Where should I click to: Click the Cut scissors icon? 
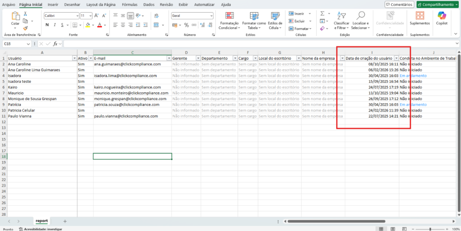pos(26,14)
